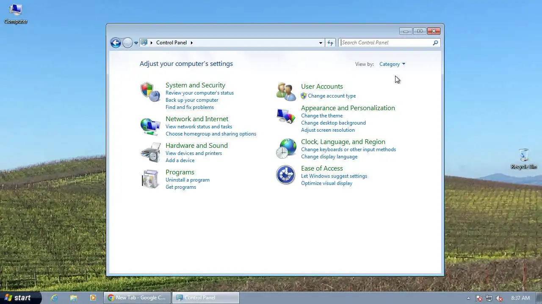The height and width of the screenshot is (304, 542).
Task: Click Add a device
Action: click(180, 160)
